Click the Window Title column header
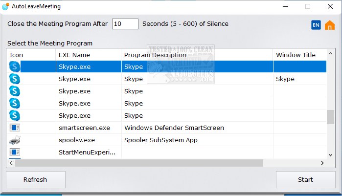The width and height of the screenshot is (342, 196). coord(296,55)
